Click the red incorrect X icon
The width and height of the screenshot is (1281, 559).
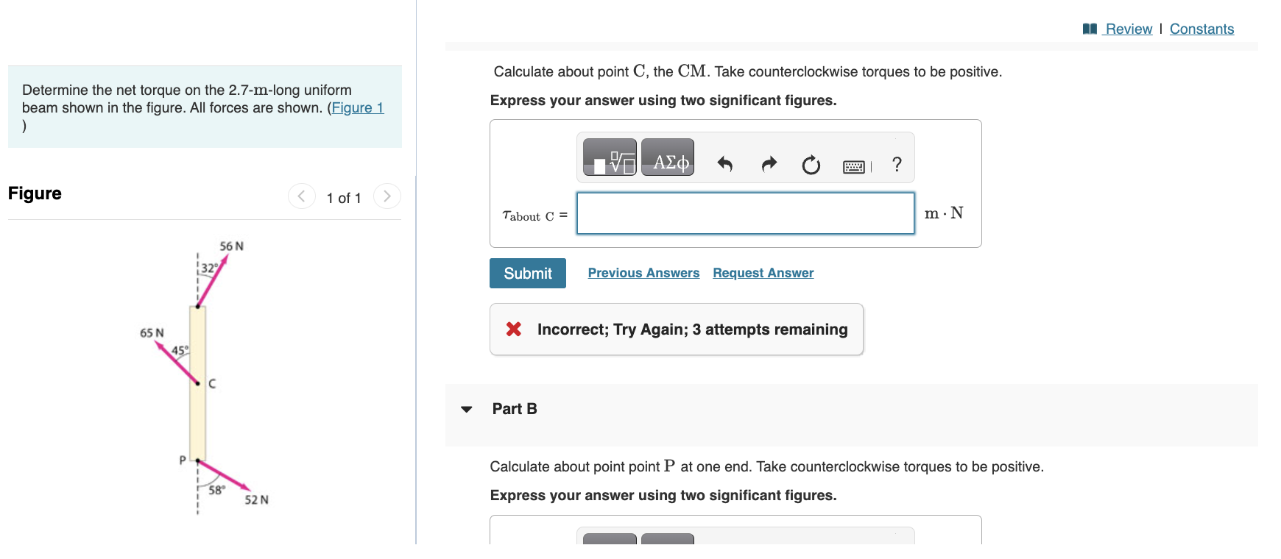click(514, 330)
